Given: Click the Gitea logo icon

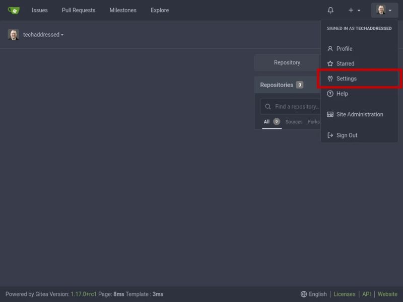Looking at the screenshot, I should coord(15,10).
